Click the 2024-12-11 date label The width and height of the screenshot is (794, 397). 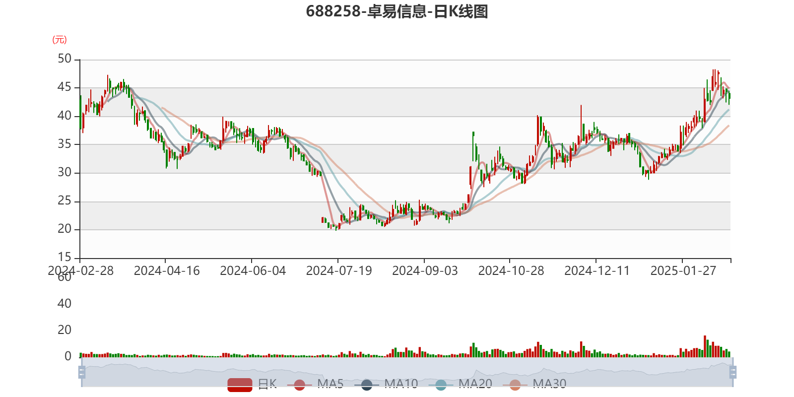pos(597,271)
